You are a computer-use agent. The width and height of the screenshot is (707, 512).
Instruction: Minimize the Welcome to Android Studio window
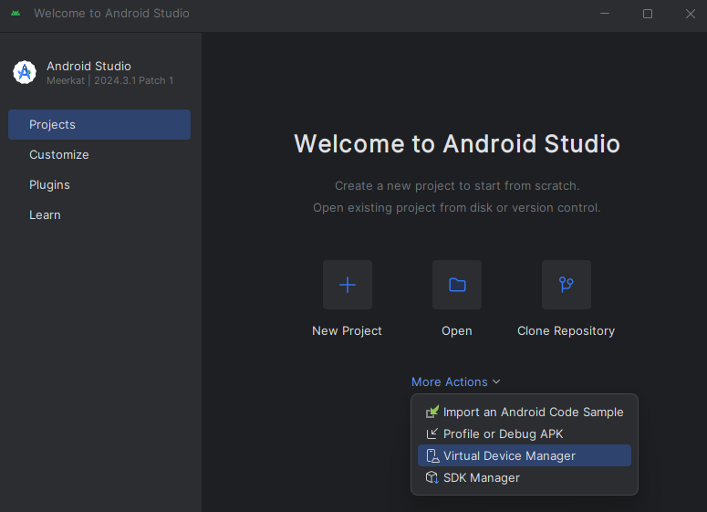point(605,14)
